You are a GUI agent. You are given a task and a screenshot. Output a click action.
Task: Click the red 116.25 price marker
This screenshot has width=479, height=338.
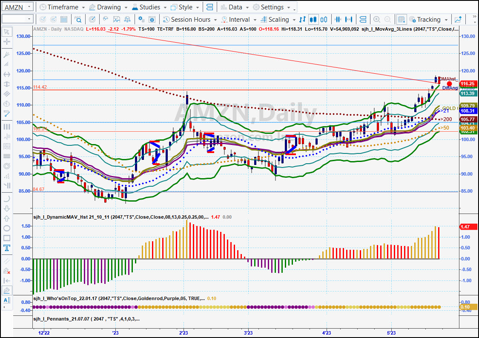click(x=468, y=84)
